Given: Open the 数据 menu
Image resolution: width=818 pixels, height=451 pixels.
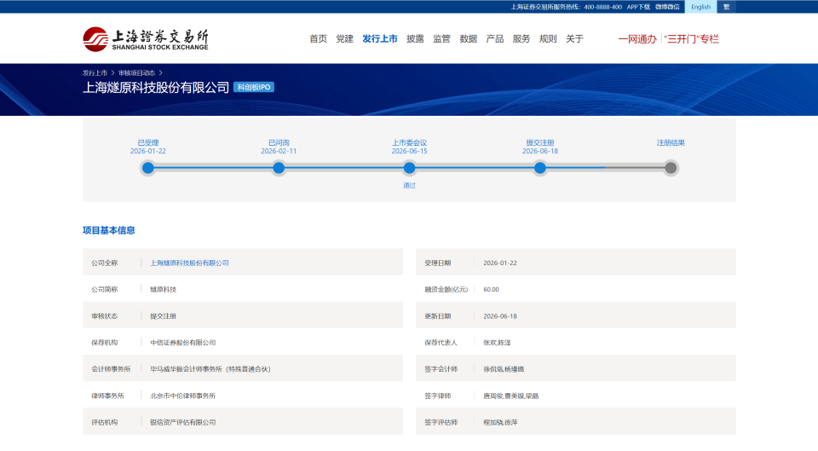Looking at the screenshot, I should pos(469,38).
